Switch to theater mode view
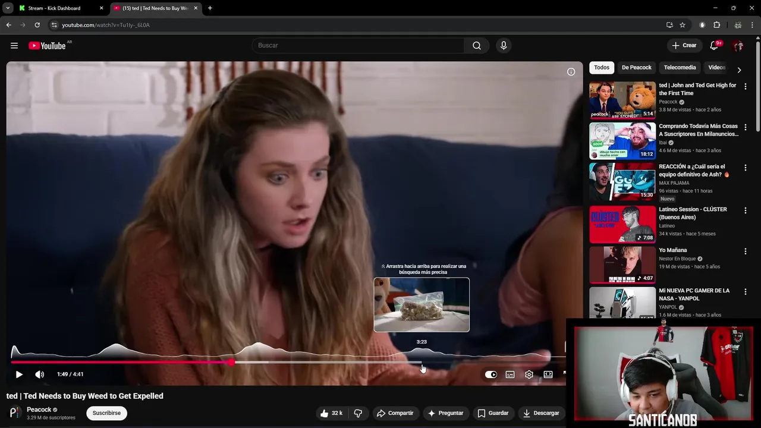The image size is (761, 428). [548, 374]
